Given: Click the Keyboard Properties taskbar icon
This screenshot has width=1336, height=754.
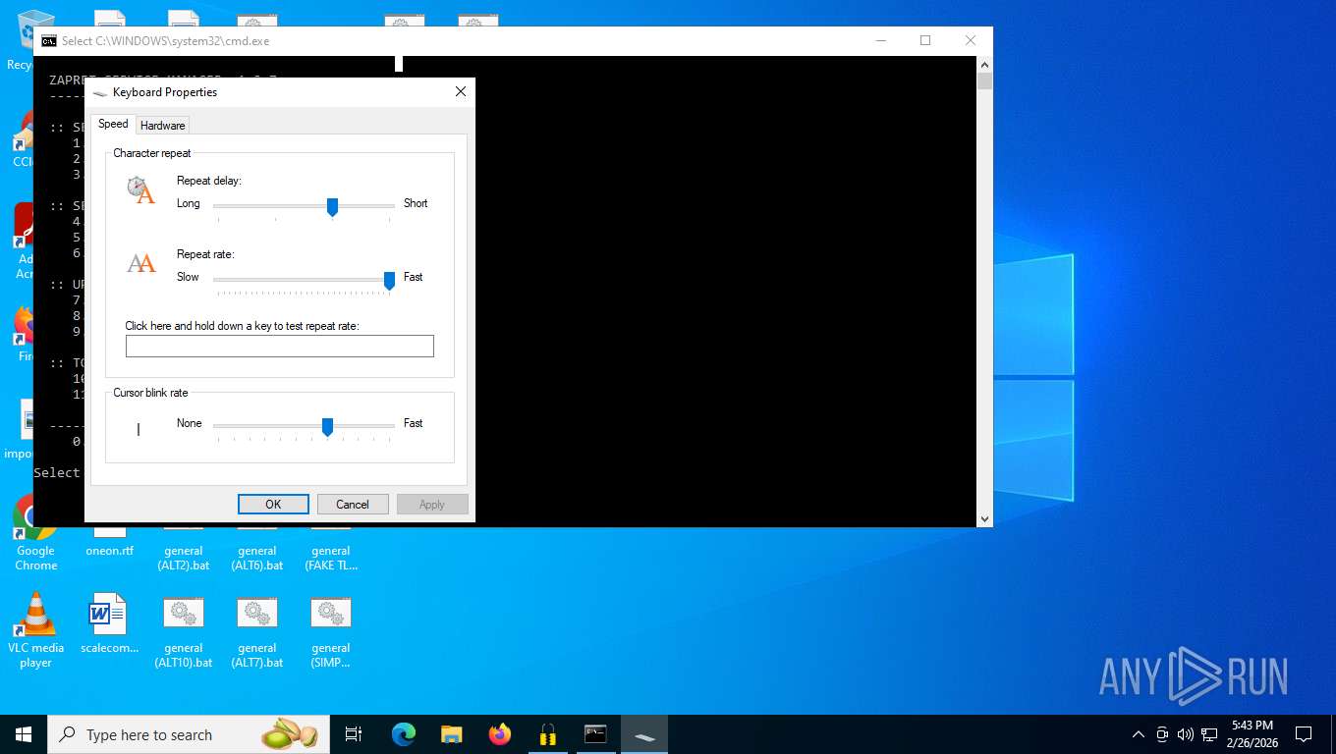Looking at the screenshot, I should (x=644, y=734).
